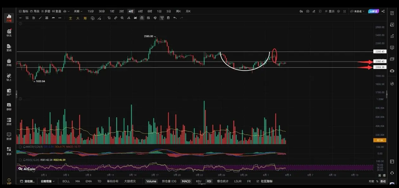
Task: Toggle the 筹 chip distribution indicator
Action: point(85,18)
